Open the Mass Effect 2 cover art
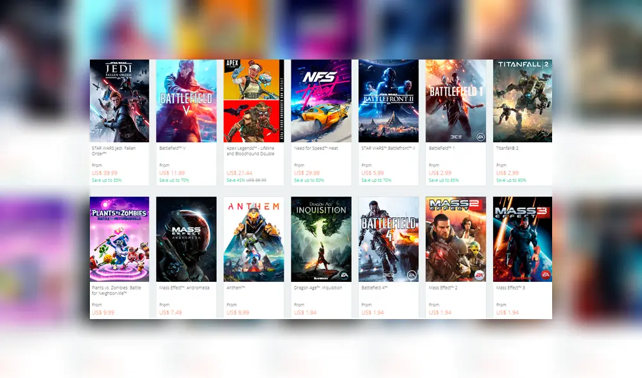Screen dimensions: 642x378 [x=456, y=239]
